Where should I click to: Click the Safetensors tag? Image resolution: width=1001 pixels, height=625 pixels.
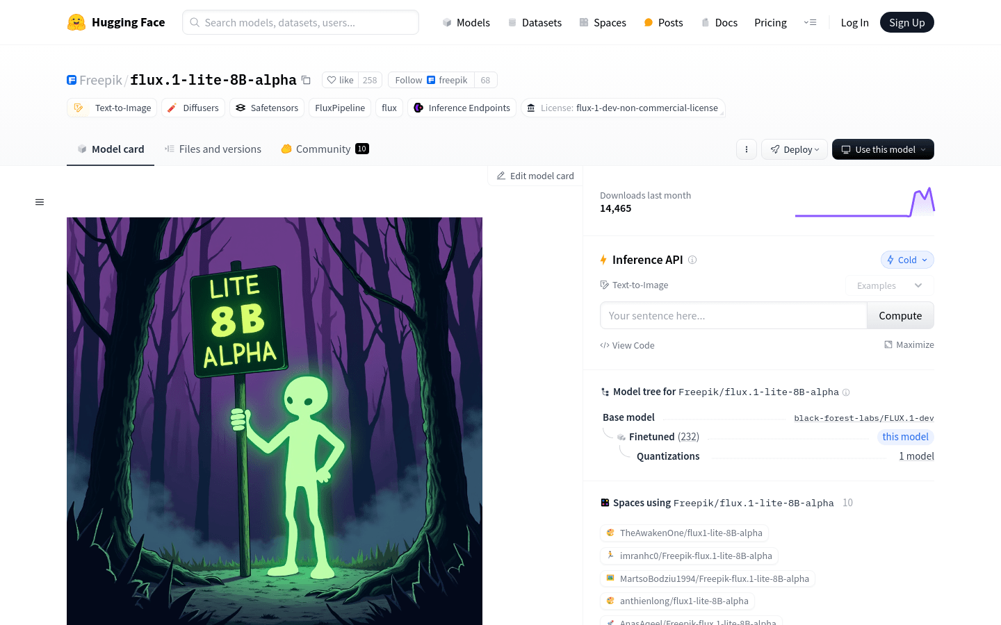(267, 108)
